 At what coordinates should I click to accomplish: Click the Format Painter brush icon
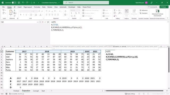pyautogui.click(x=15, y=16)
